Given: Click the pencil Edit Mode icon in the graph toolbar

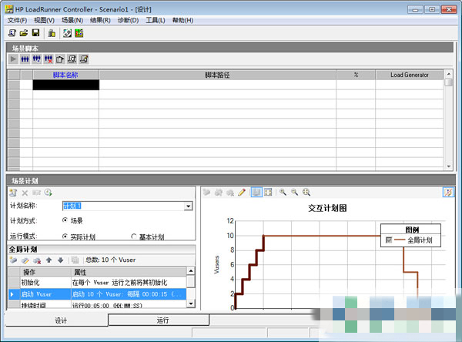Looking at the screenshot, I should (242, 193).
